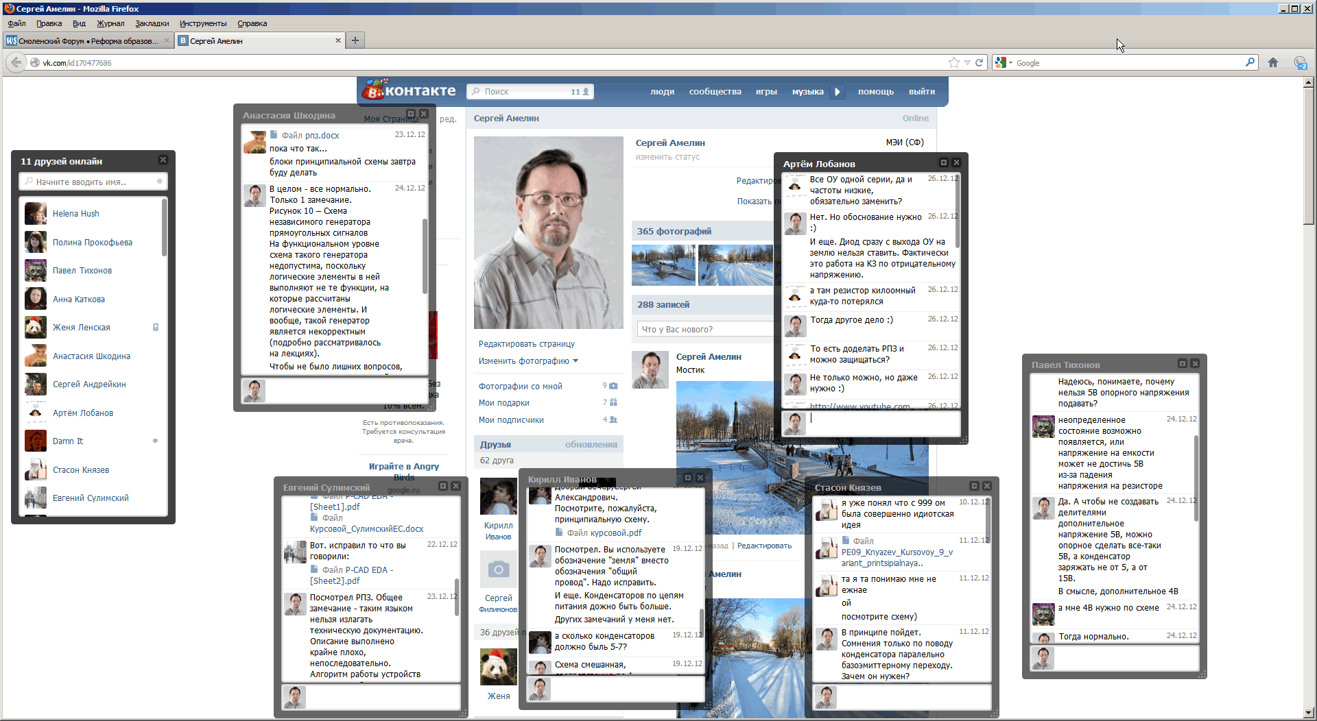Open Firefox home page icon
The height and width of the screenshot is (721, 1317).
1273,62
